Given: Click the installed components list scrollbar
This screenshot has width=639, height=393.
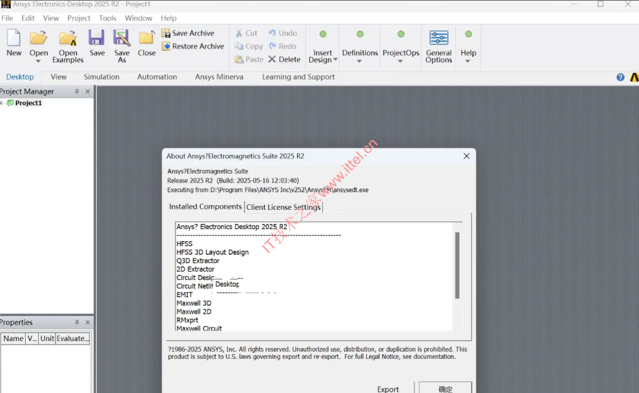Looking at the screenshot, I should click(x=457, y=265).
